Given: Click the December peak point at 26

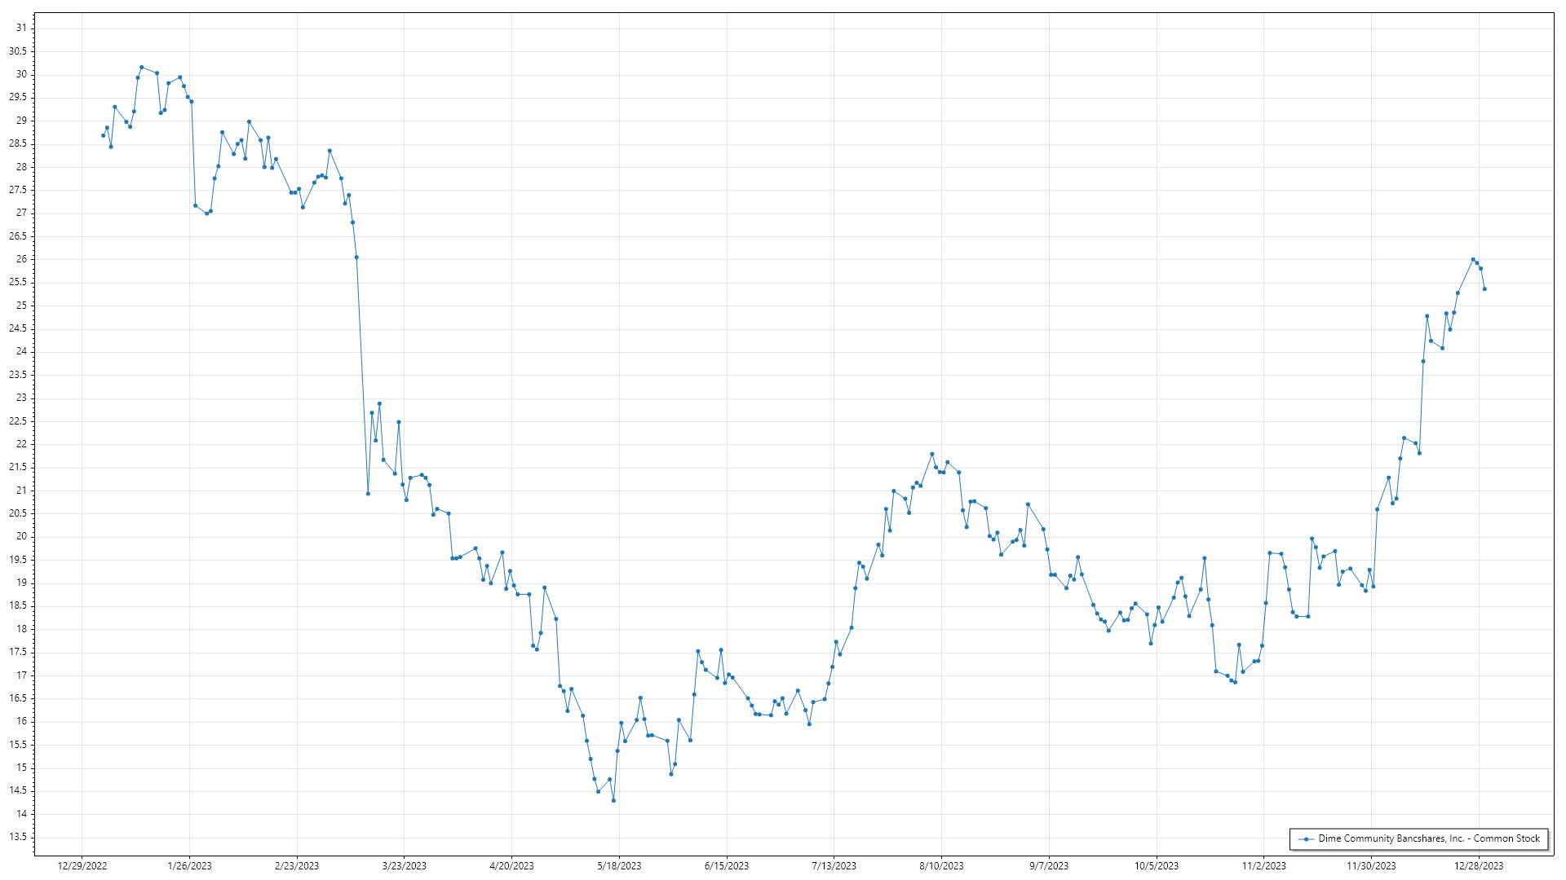Looking at the screenshot, I should (1473, 259).
